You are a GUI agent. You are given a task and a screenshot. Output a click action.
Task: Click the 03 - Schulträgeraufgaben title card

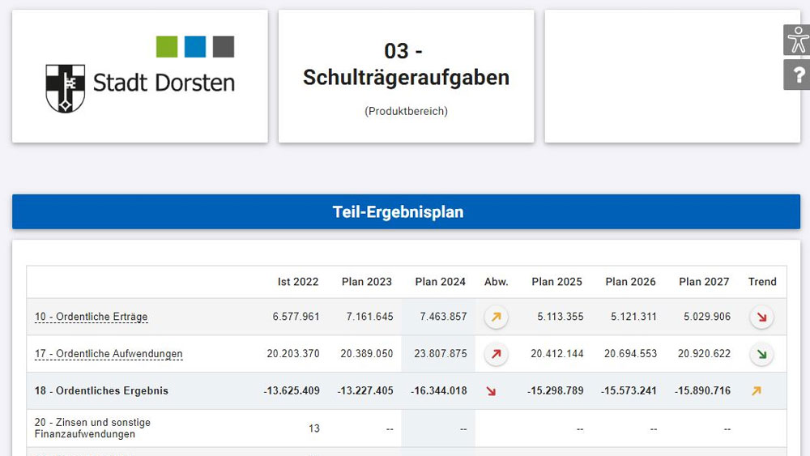[x=406, y=77]
